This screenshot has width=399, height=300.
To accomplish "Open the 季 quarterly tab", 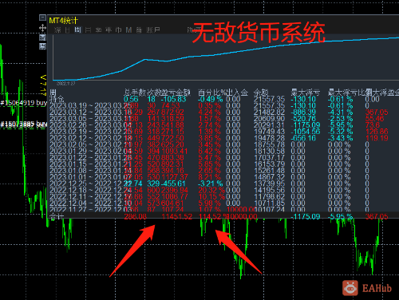I will coord(99,30).
